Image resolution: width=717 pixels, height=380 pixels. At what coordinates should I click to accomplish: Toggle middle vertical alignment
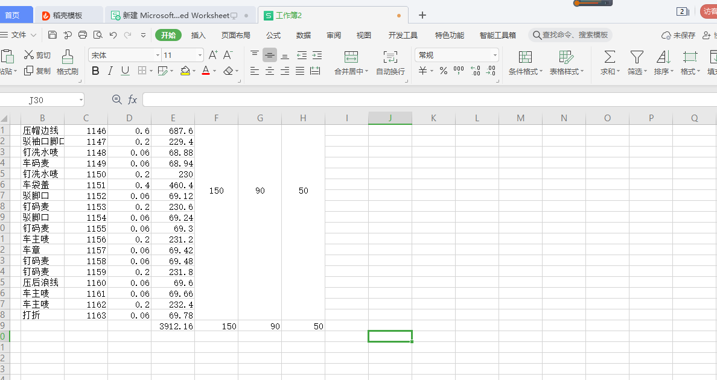pos(270,55)
